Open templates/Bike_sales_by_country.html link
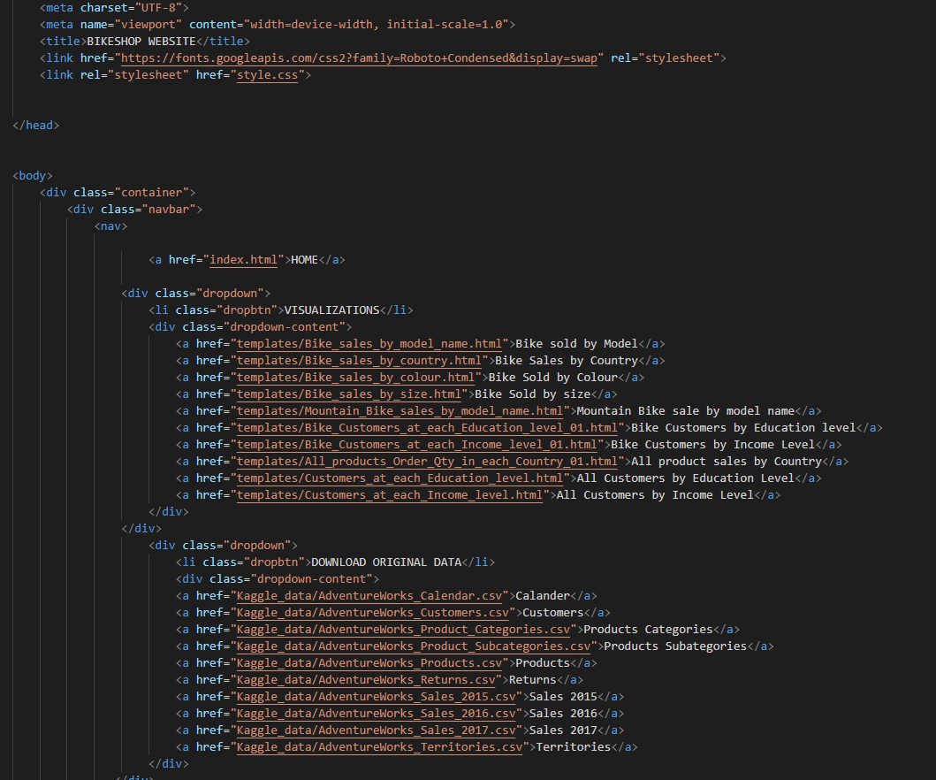This screenshot has width=936, height=780. click(x=360, y=361)
